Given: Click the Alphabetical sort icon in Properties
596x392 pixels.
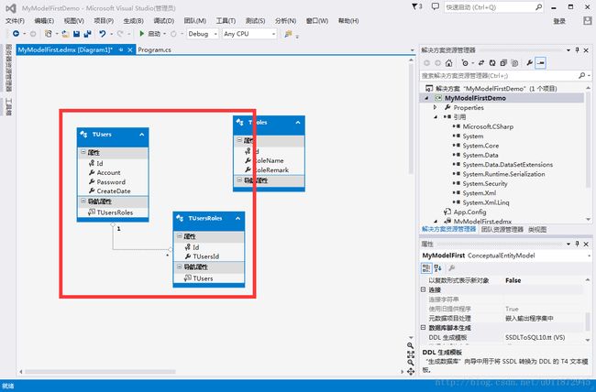Looking at the screenshot, I should tap(438, 268).
